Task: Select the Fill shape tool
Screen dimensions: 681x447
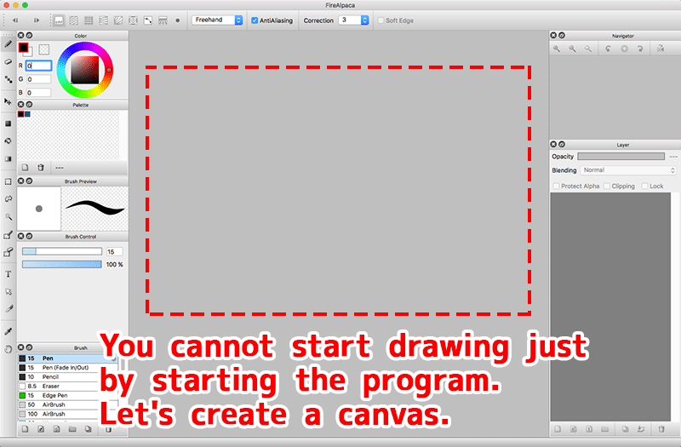Action: tap(8, 123)
